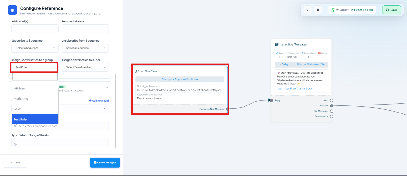
Task: Click the Add Label(s) input field
Action: (35, 29)
